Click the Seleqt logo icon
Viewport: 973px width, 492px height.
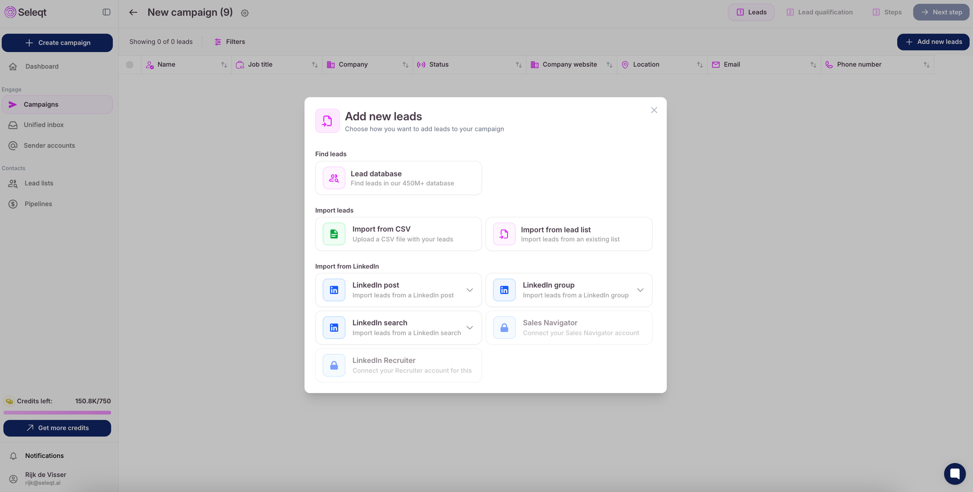[10, 12]
